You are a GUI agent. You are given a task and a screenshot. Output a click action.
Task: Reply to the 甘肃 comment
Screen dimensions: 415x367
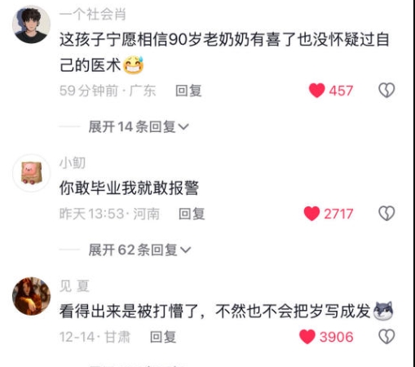(x=163, y=337)
